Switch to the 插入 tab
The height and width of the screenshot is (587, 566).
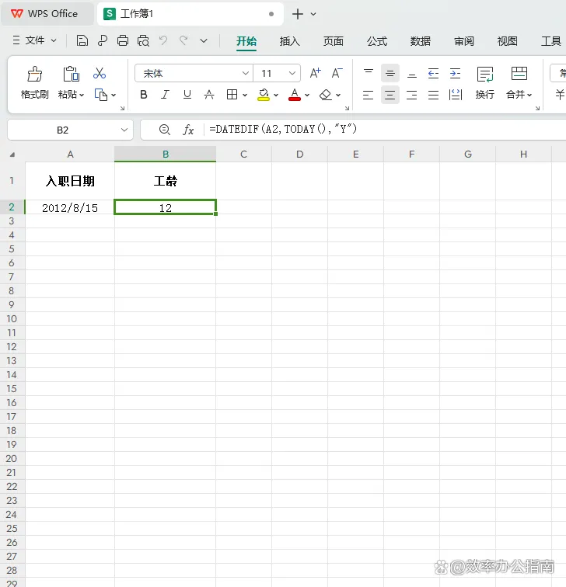click(x=290, y=41)
